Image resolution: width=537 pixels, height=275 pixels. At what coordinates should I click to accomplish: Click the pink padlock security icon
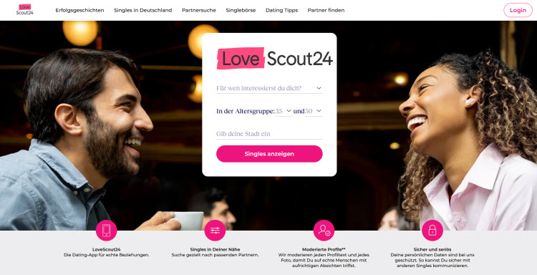432,231
